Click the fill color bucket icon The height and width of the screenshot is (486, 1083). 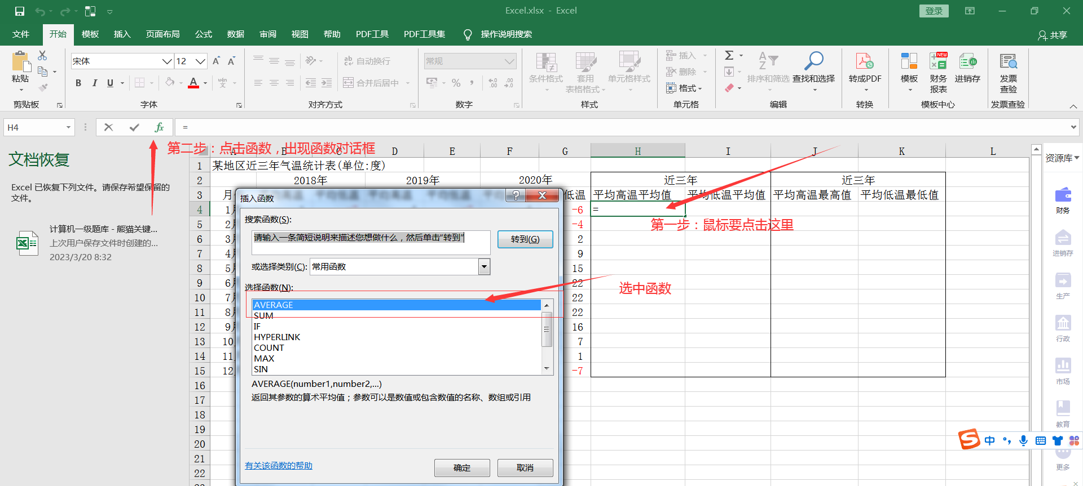click(170, 83)
